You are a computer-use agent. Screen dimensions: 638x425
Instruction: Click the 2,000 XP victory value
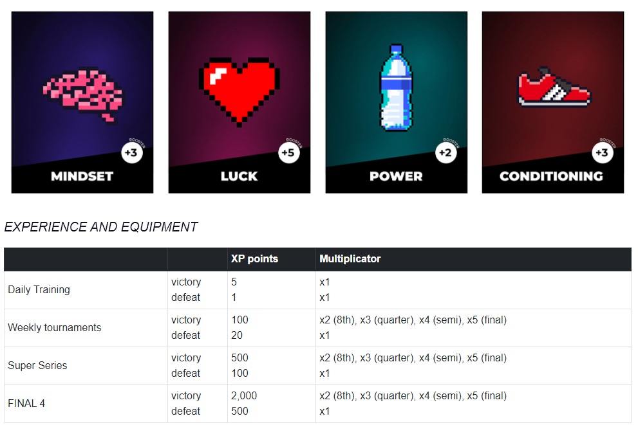pyautogui.click(x=244, y=396)
